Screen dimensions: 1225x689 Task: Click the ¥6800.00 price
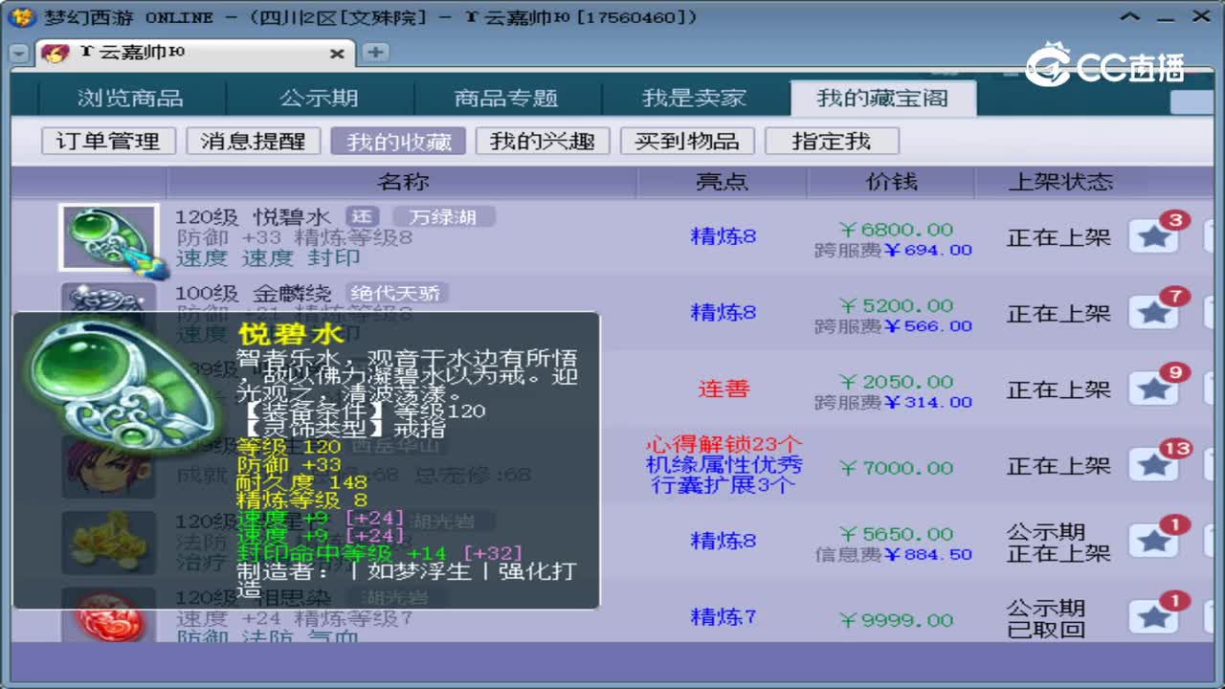tap(896, 230)
